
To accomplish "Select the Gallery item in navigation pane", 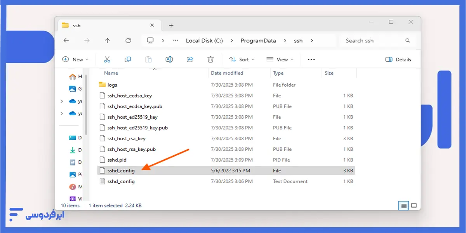I will [x=75, y=89].
